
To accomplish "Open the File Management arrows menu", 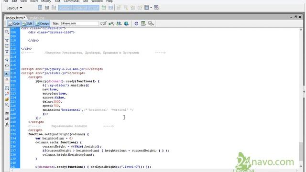I will tap(119, 23).
